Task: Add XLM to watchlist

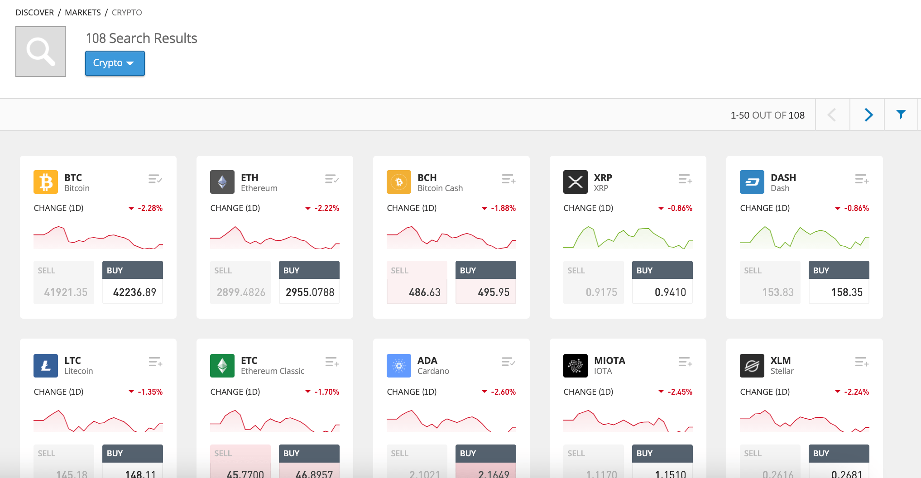Action: coord(862,362)
